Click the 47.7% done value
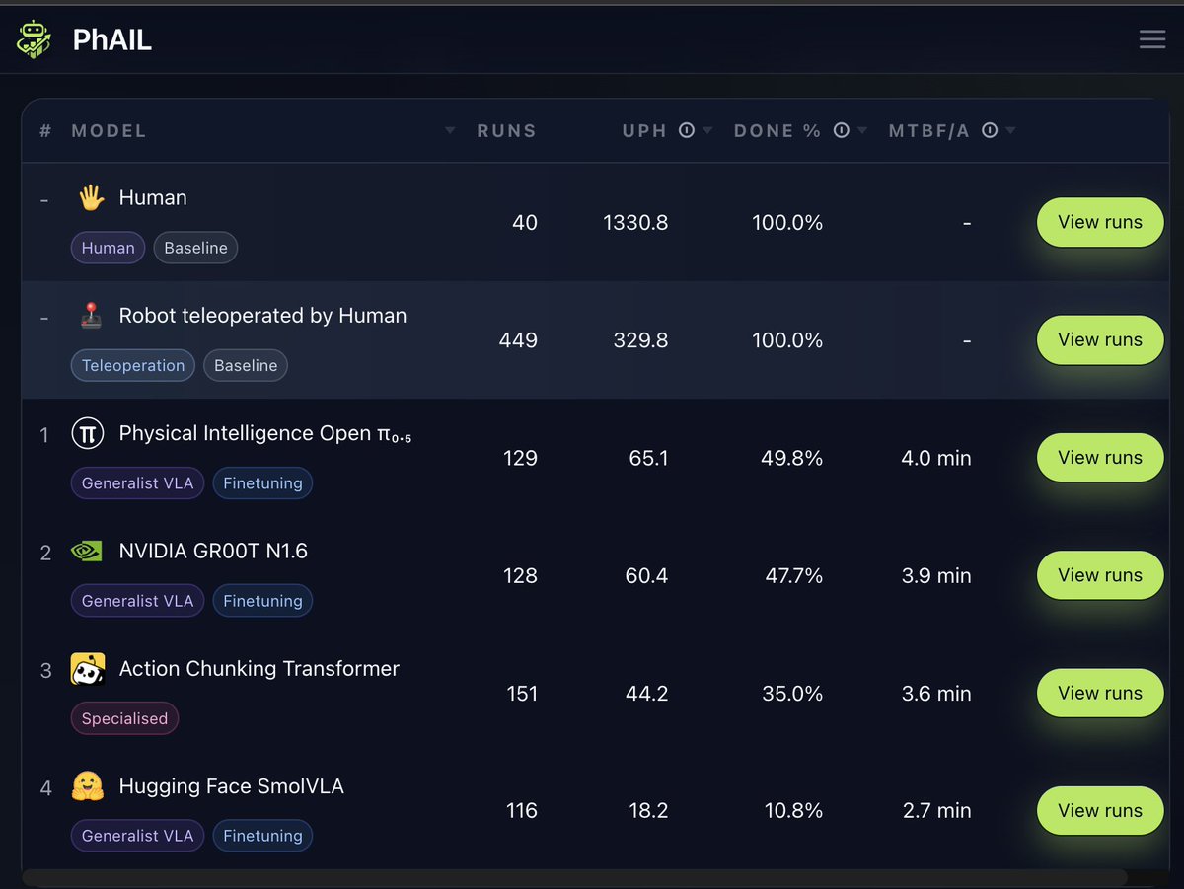Viewport: 1184px width, 889px height. [x=794, y=575]
